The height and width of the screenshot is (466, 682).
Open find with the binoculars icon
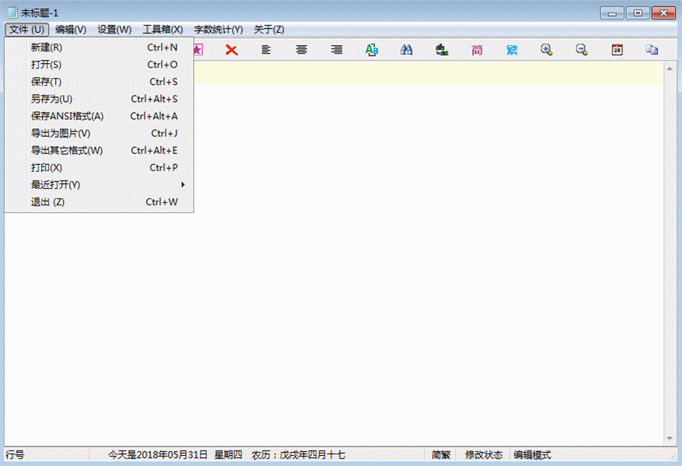pyautogui.click(x=406, y=50)
